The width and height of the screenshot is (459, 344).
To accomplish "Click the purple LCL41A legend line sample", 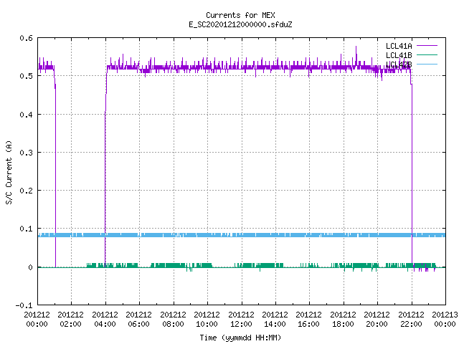I will [x=427, y=46].
